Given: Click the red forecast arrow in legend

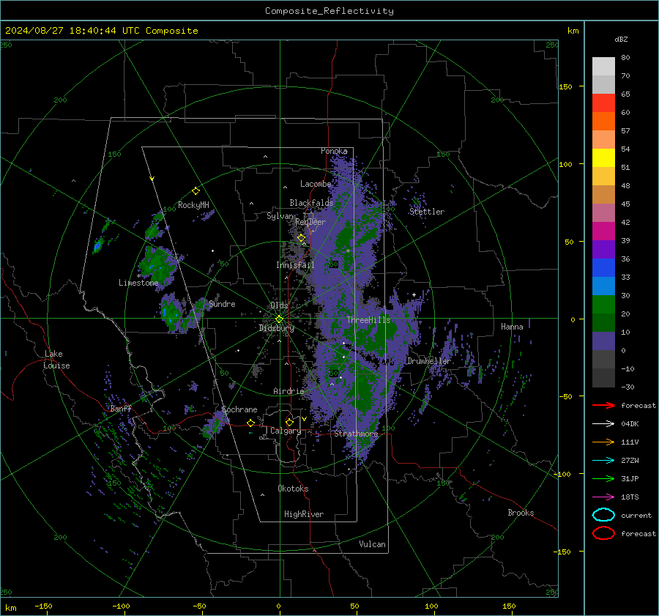Looking at the screenshot, I should (x=603, y=405).
